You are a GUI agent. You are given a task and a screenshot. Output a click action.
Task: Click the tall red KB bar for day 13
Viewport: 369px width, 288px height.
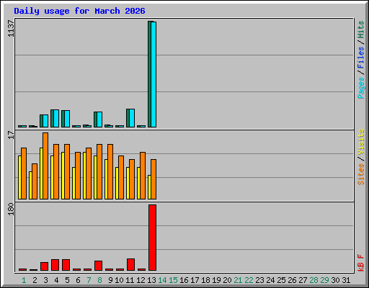152,238
